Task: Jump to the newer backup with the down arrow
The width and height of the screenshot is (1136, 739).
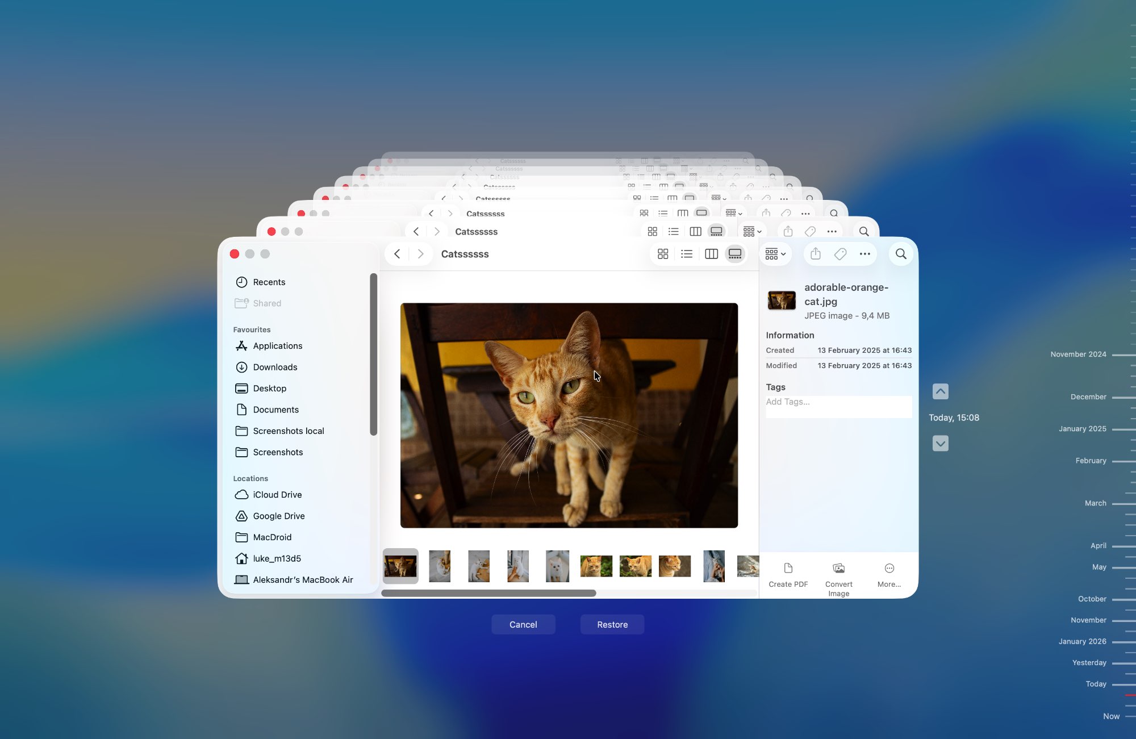Action: pyautogui.click(x=940, y=443)
